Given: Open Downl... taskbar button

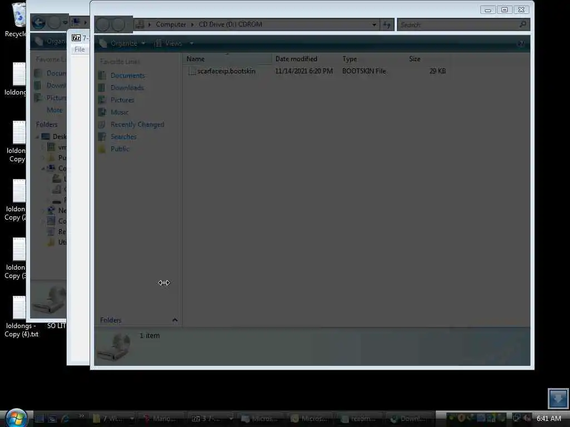Looking at the screenshot, I should [x=409, y=419].
